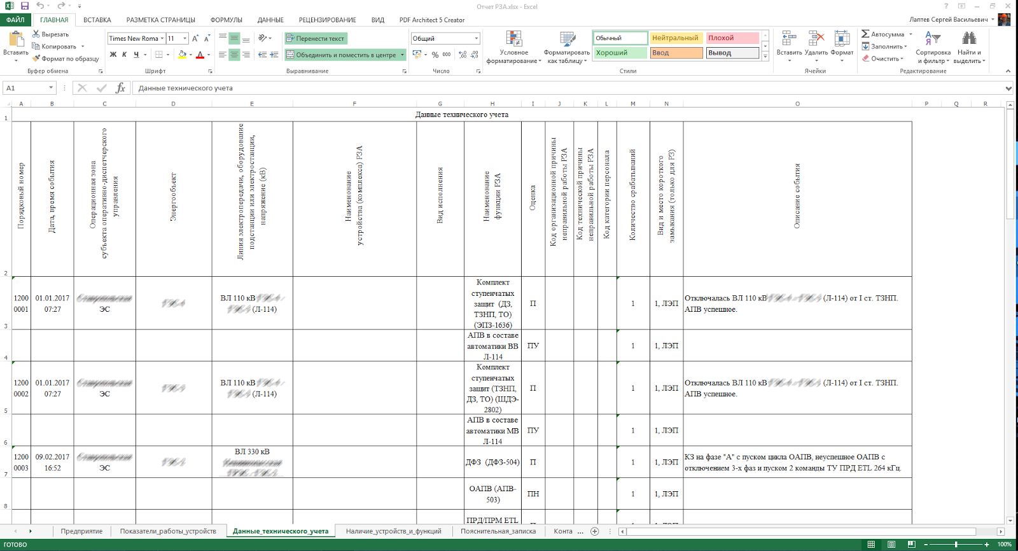Toggle bold Ж formatting
The image size is (1018, 551).
[113, 55]
